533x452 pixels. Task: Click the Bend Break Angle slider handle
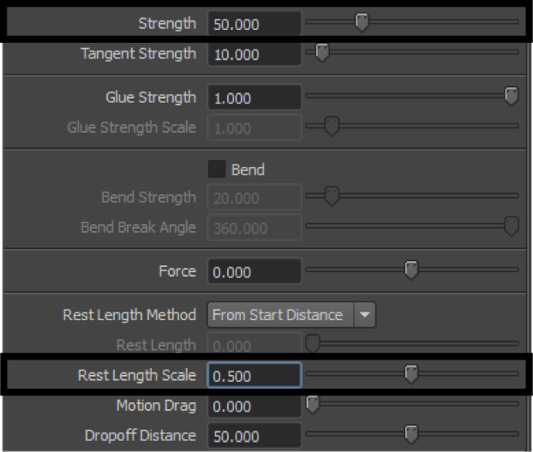click(512, 228)
